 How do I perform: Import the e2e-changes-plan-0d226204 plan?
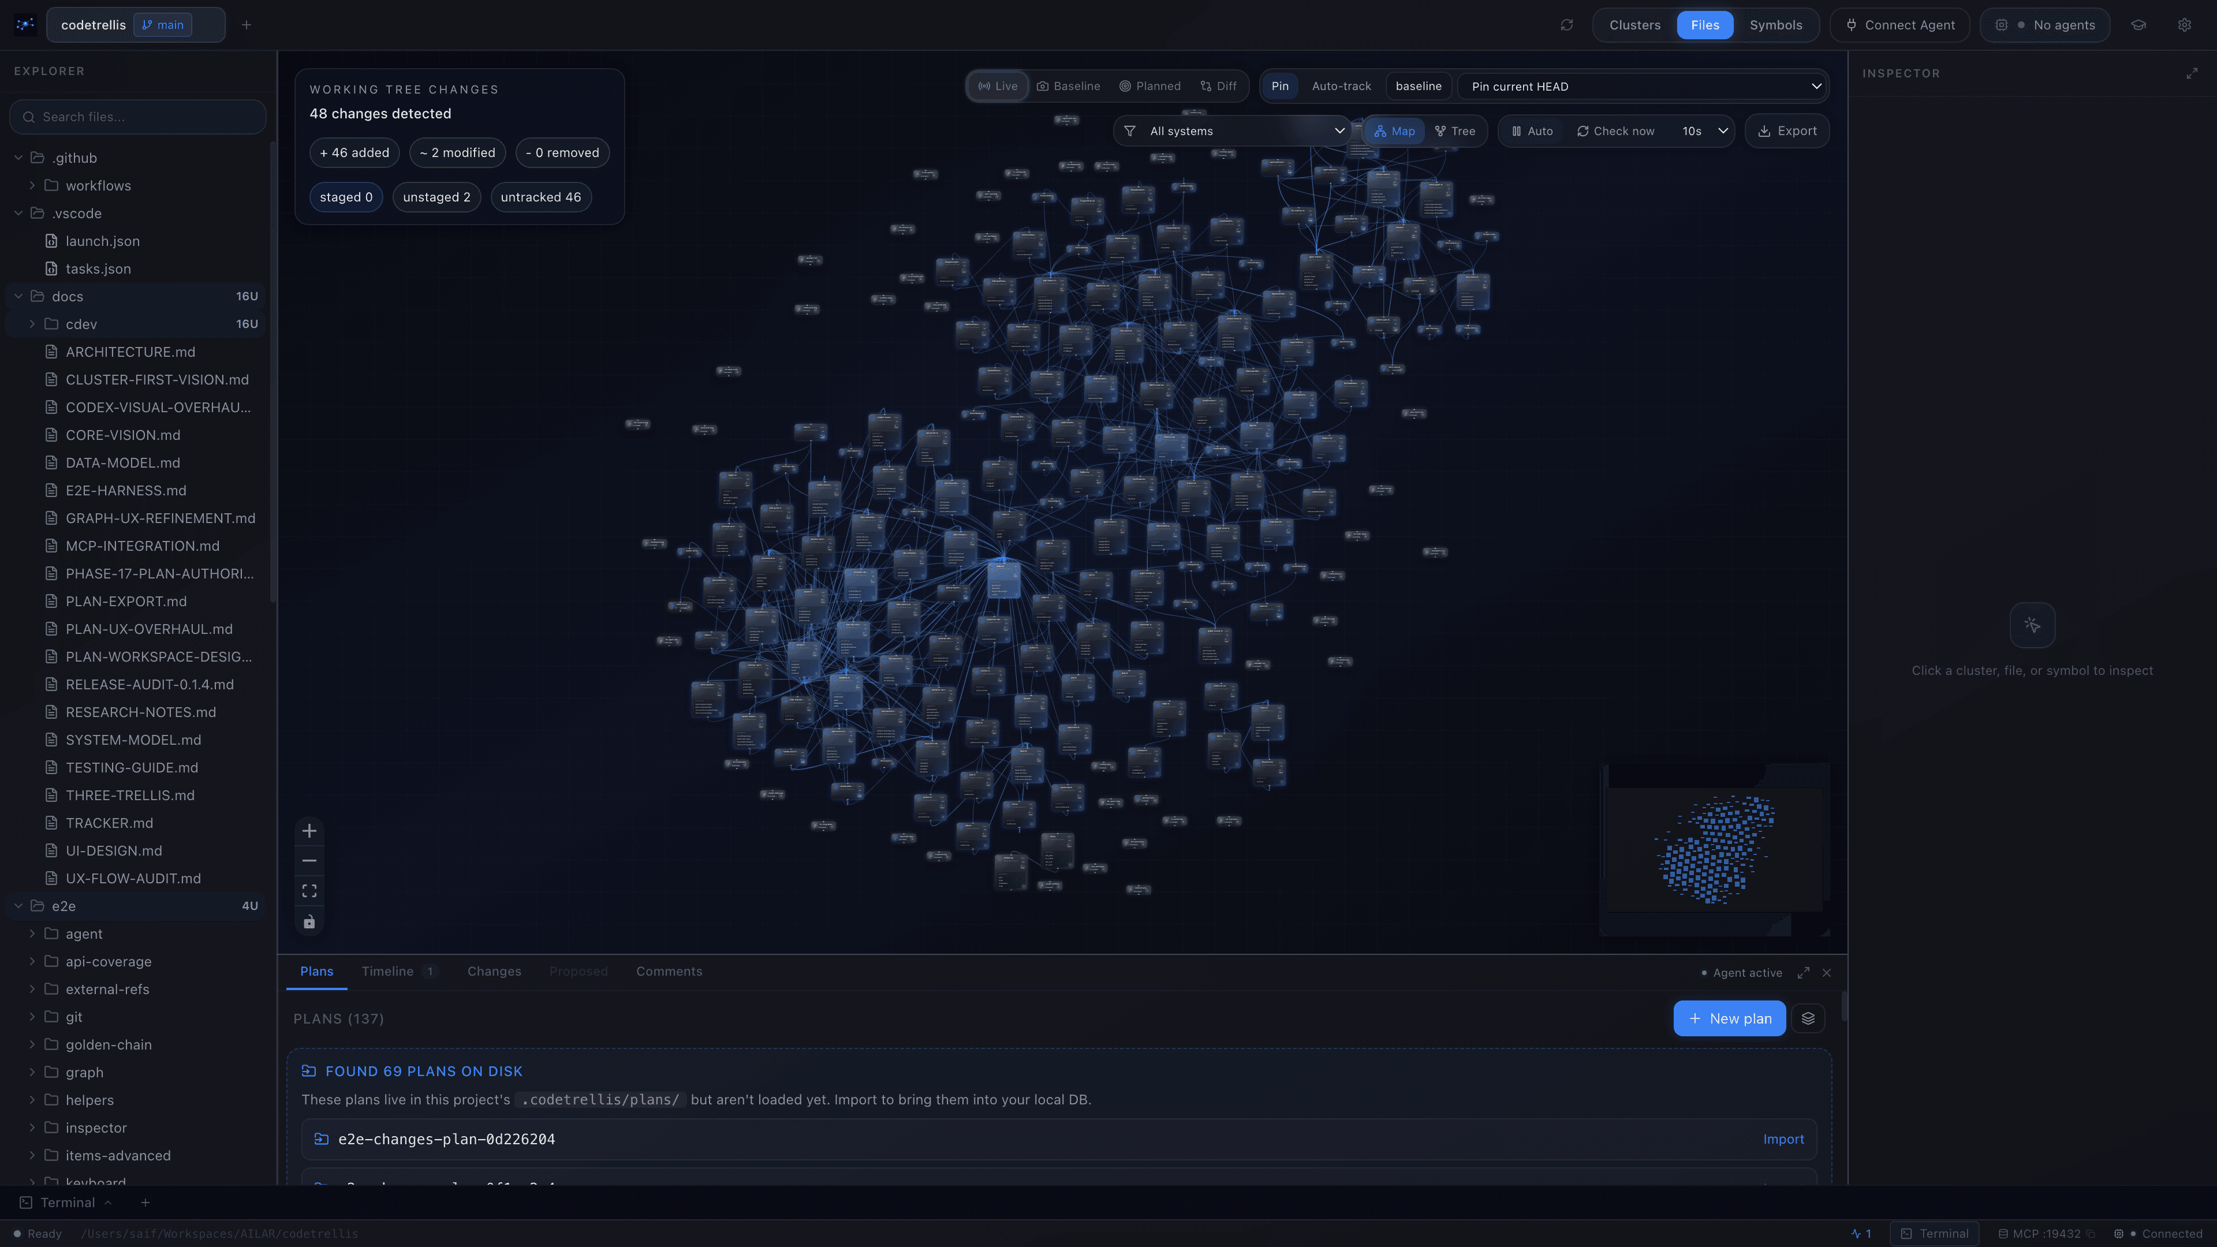click(1782, 1138)
